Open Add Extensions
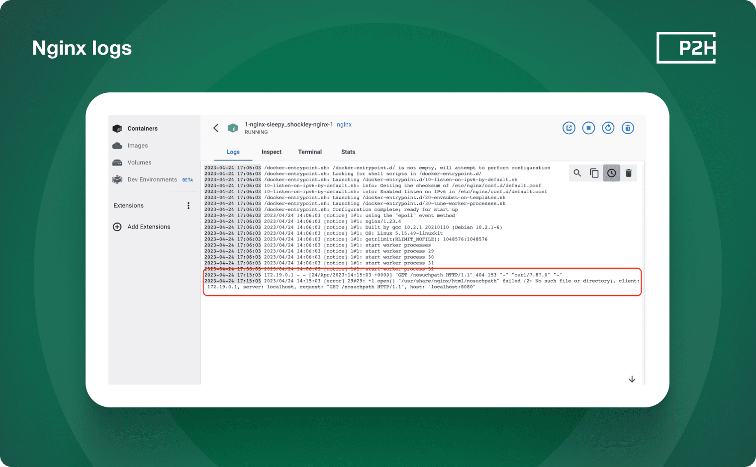 pos(148,227)
